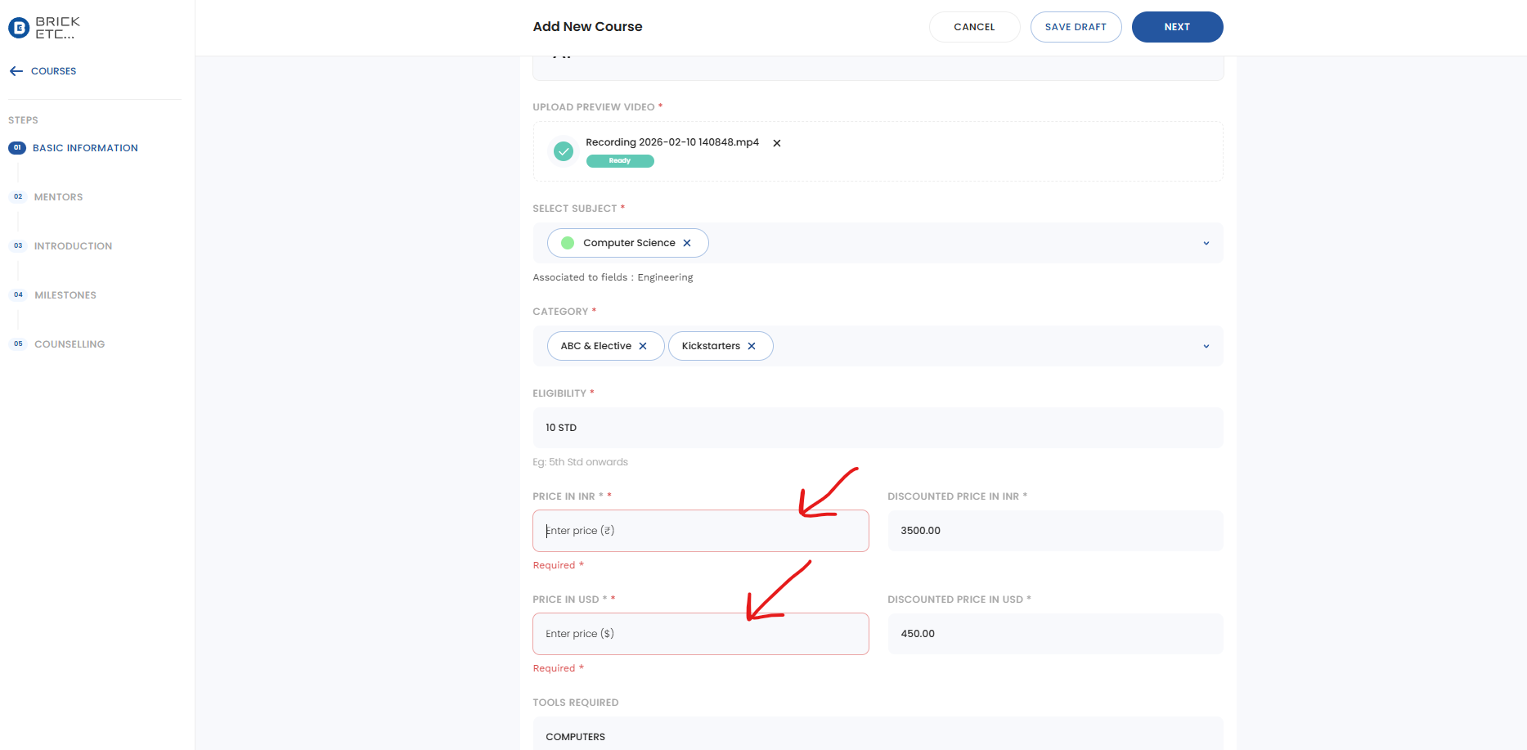Click the back arrow beside Courses
This screenshot has width=1527, height=750.
coord(16,71)
